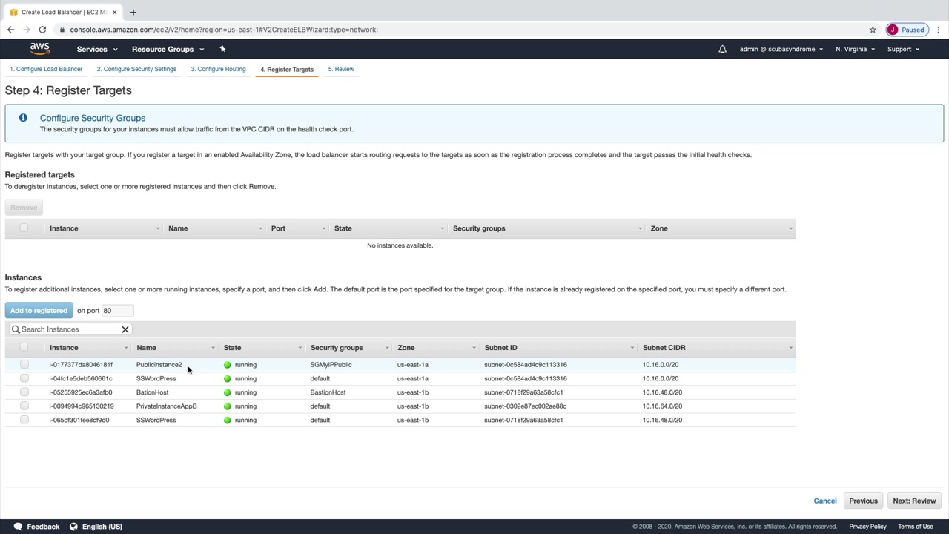Screen dimensions: 949x534
Task: Open the notifications bell icon
Action: point(722,50)
